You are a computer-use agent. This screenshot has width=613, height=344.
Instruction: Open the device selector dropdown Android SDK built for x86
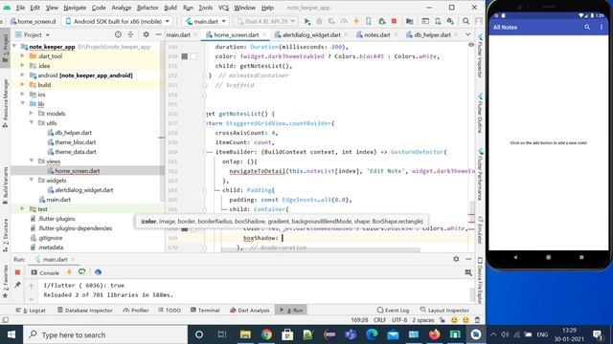[118, 21]
